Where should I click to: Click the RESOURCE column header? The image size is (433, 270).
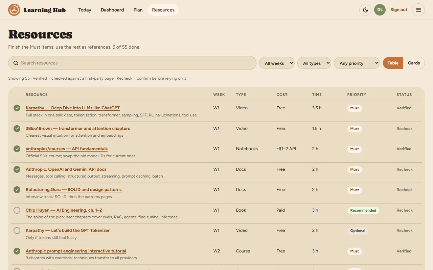pos(37,94)
